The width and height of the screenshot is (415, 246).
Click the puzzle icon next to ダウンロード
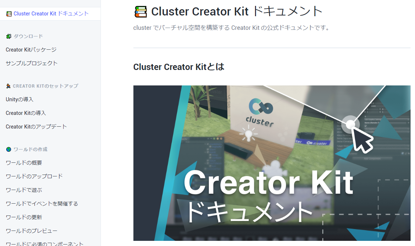coord(9,36)
